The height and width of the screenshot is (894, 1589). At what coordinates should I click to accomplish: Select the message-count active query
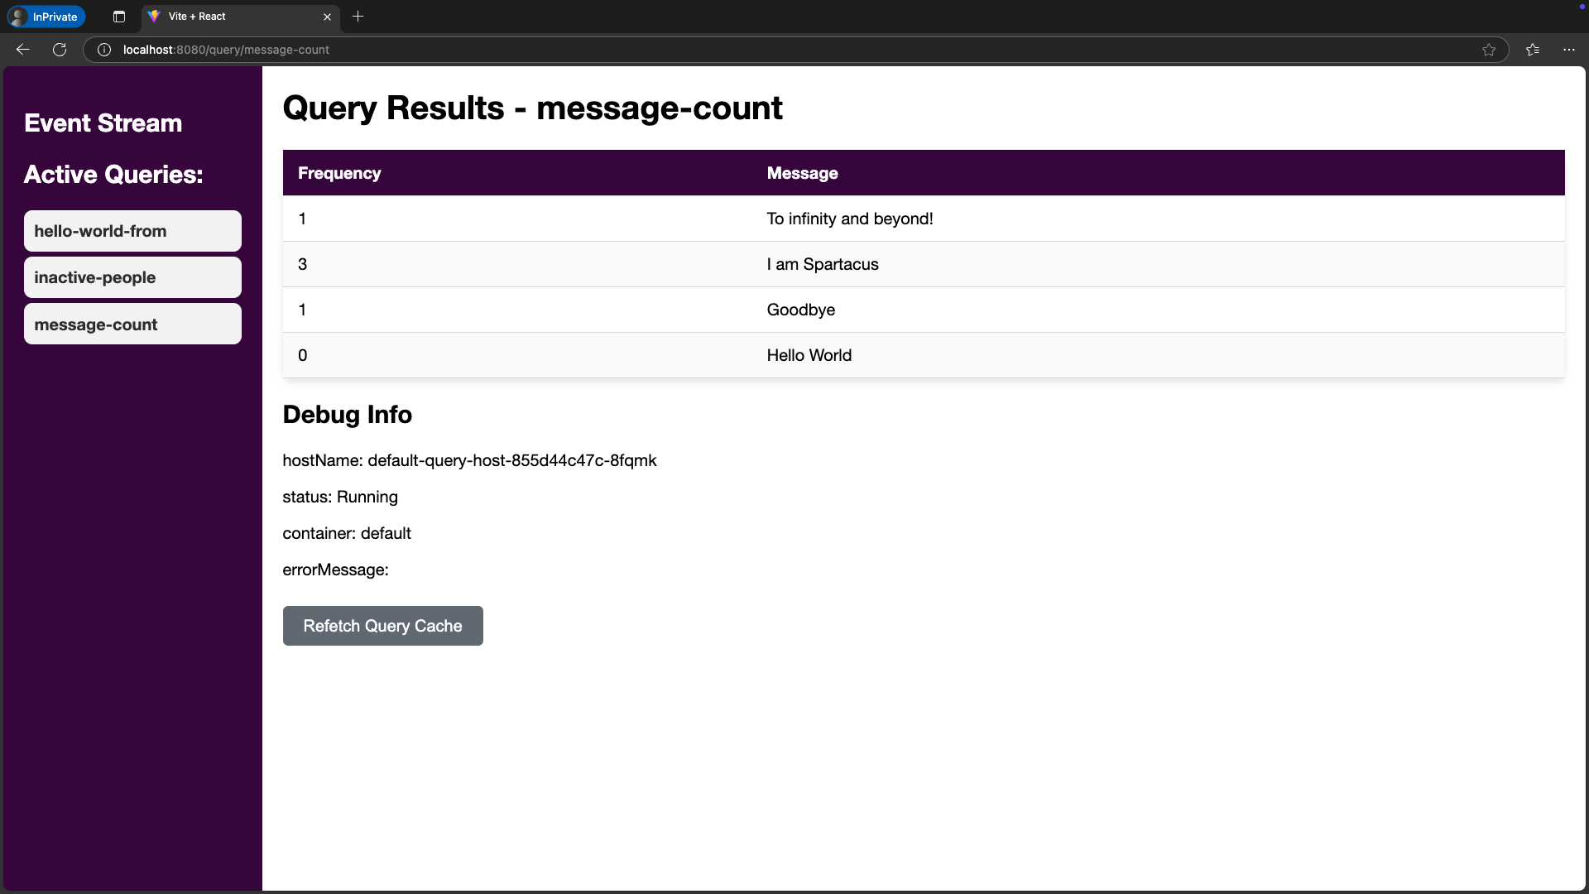point(132,324)
